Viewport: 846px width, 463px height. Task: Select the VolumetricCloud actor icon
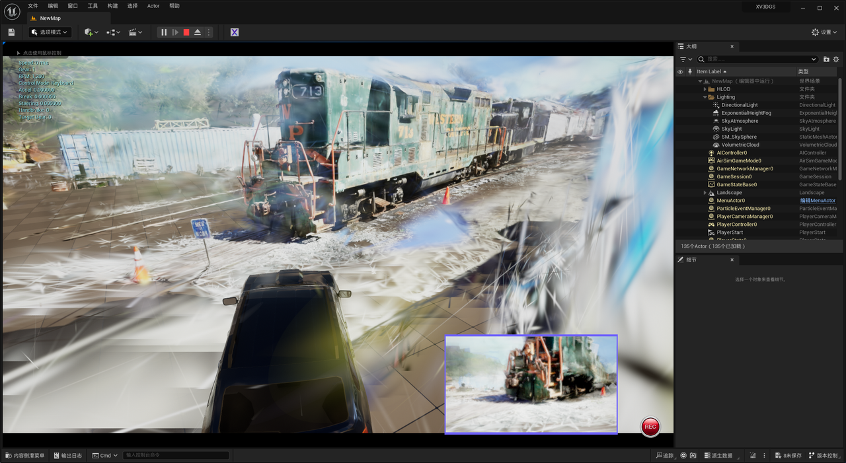click(716, 145)
